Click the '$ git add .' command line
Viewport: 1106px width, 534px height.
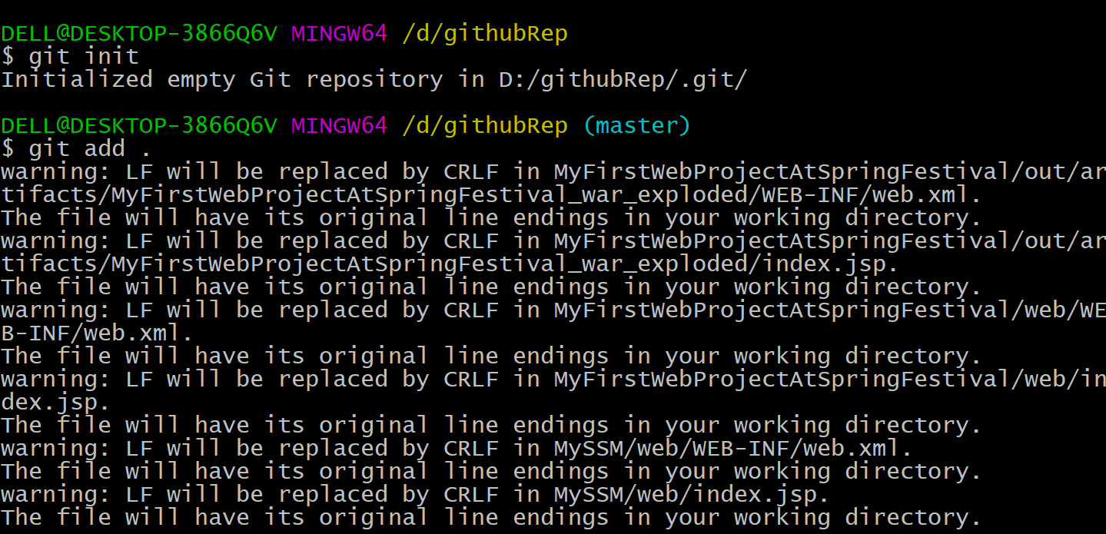(x=77, y=148)
